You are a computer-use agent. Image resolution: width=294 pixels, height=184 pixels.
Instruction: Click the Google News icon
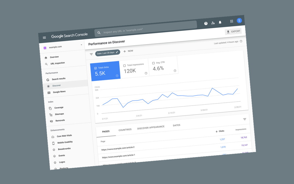(x=49, y=93)
